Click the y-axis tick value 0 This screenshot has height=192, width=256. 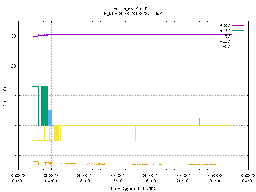[x=15, y=126]
